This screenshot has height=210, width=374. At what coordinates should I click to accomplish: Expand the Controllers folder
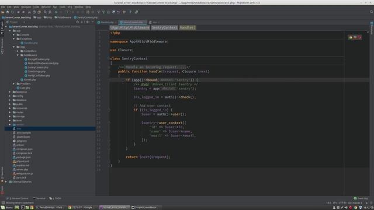pos(18,51)
